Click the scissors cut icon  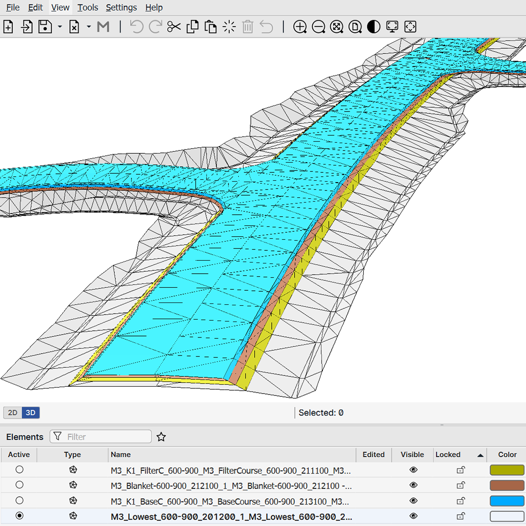coord(174,27)
